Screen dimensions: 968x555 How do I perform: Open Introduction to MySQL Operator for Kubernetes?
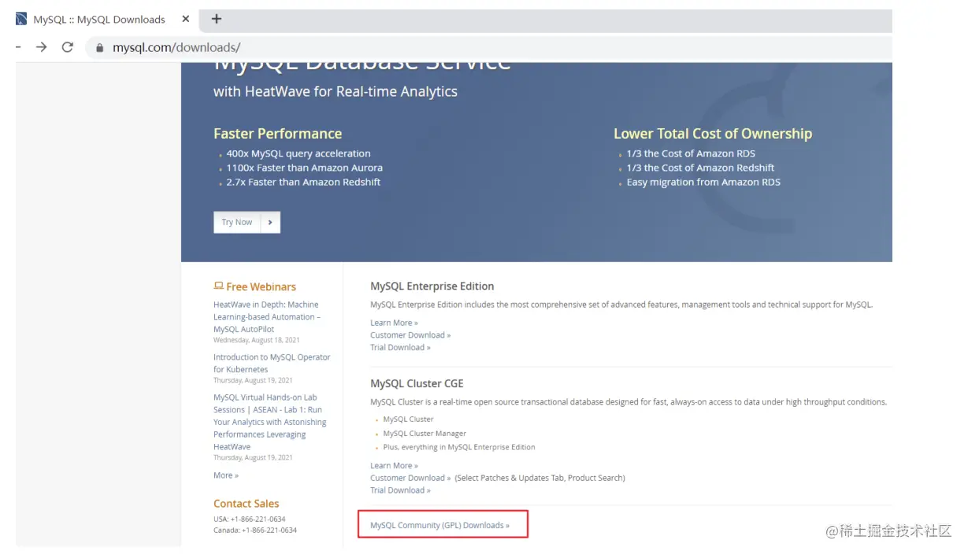272,363
